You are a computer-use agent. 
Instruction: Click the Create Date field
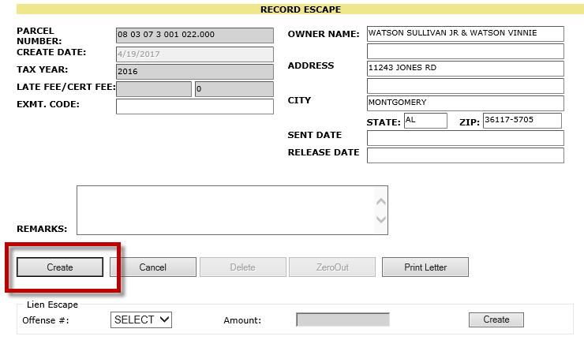pyautogui.click(x=195, y=54)
